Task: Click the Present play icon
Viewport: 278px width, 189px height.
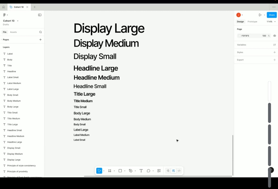Action: click(x=260, y=15)
